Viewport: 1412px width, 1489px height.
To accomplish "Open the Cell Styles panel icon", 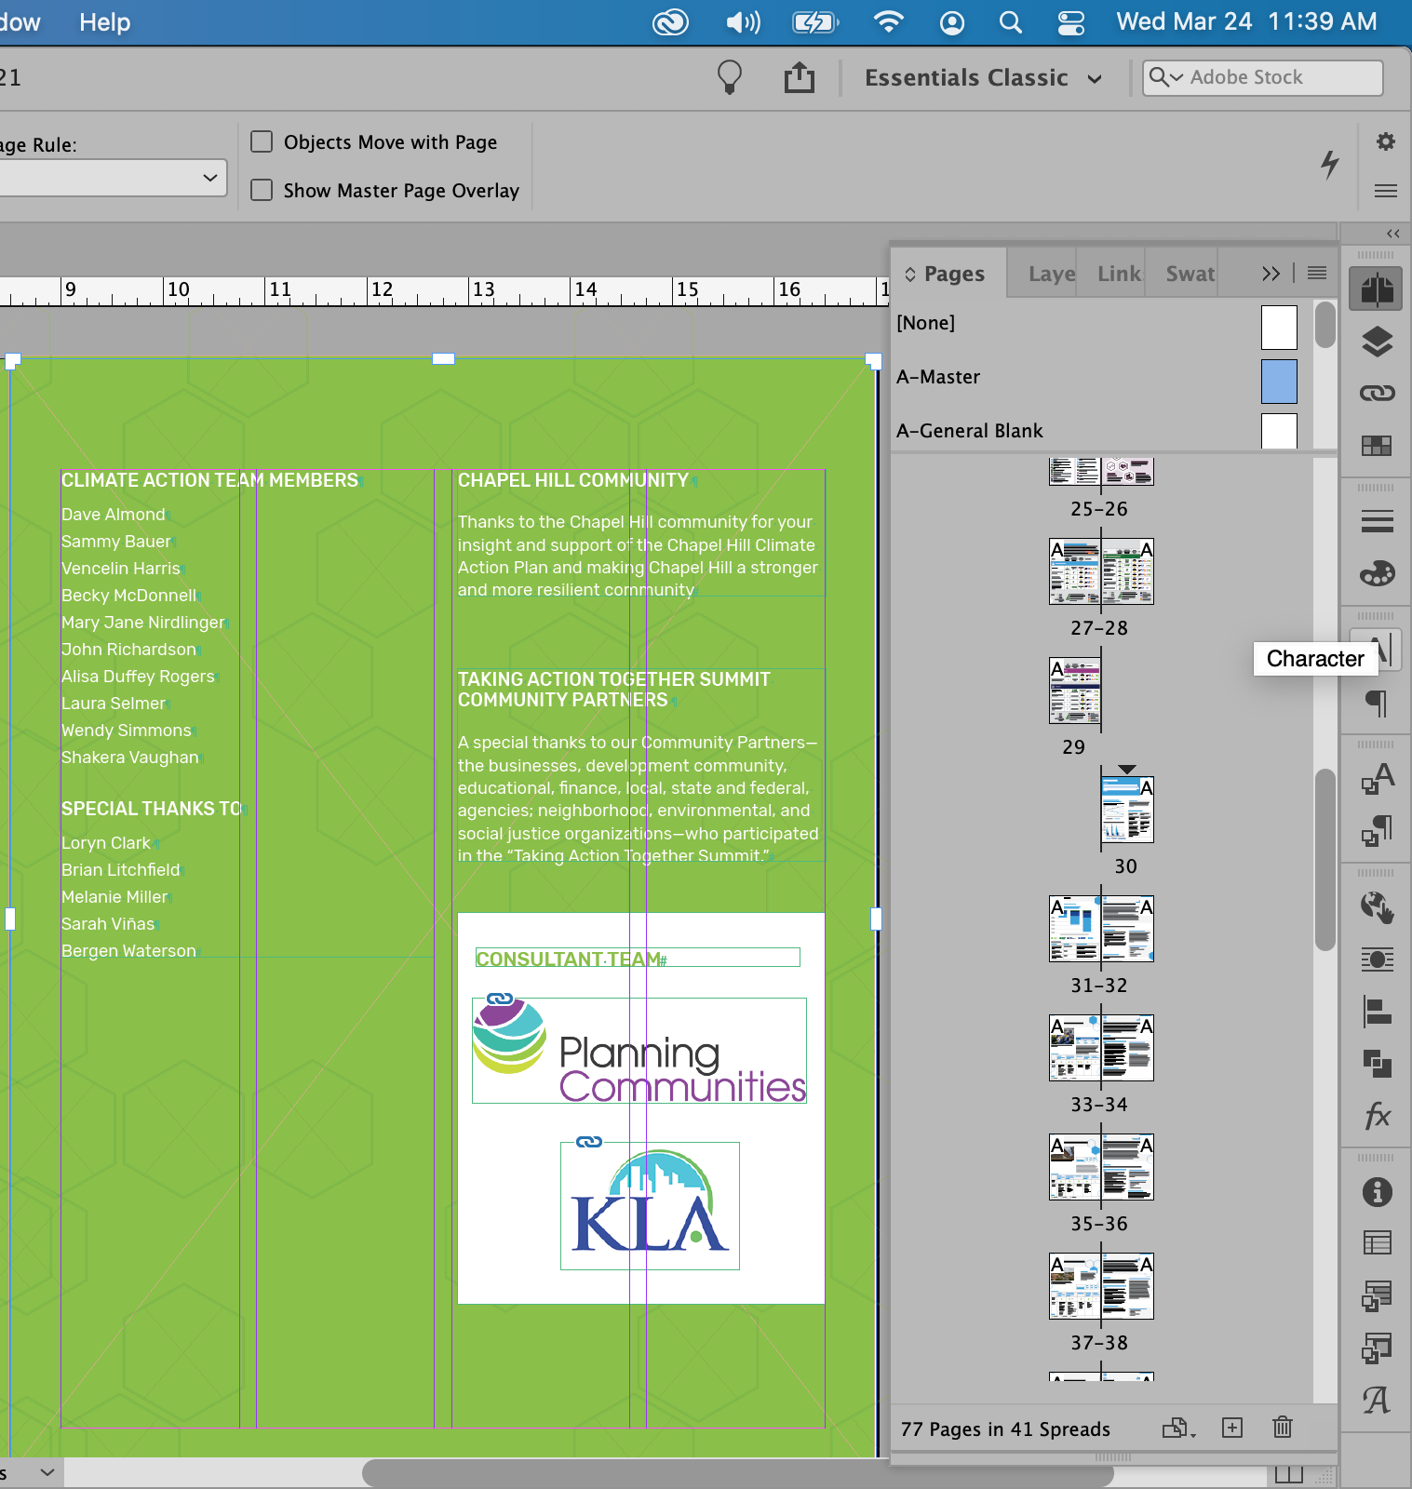I will (1377, 1348).
